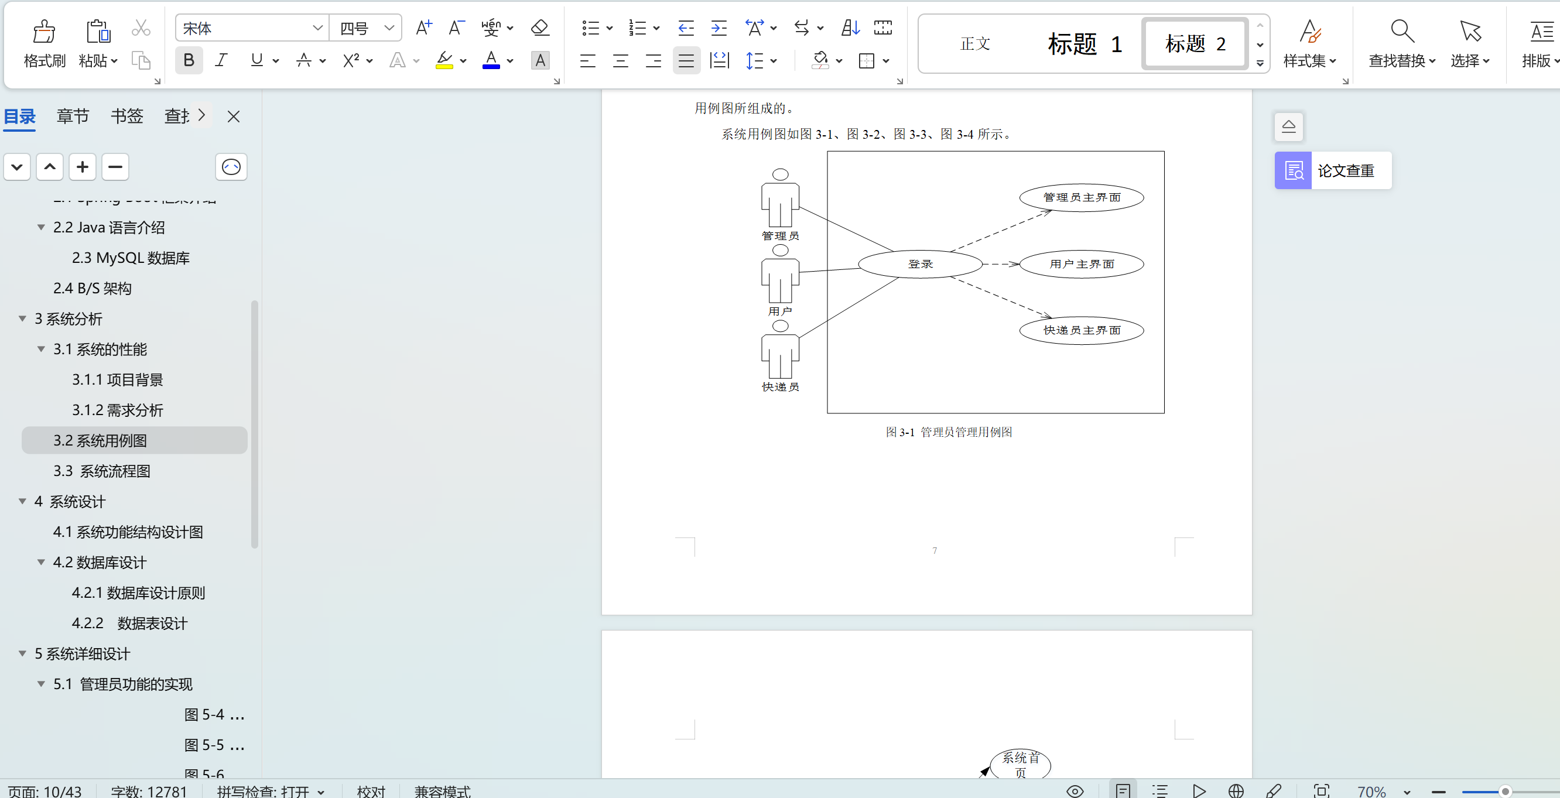Toggle Bold formatting
Viewport: 1560px width, 798px height.
189,60
